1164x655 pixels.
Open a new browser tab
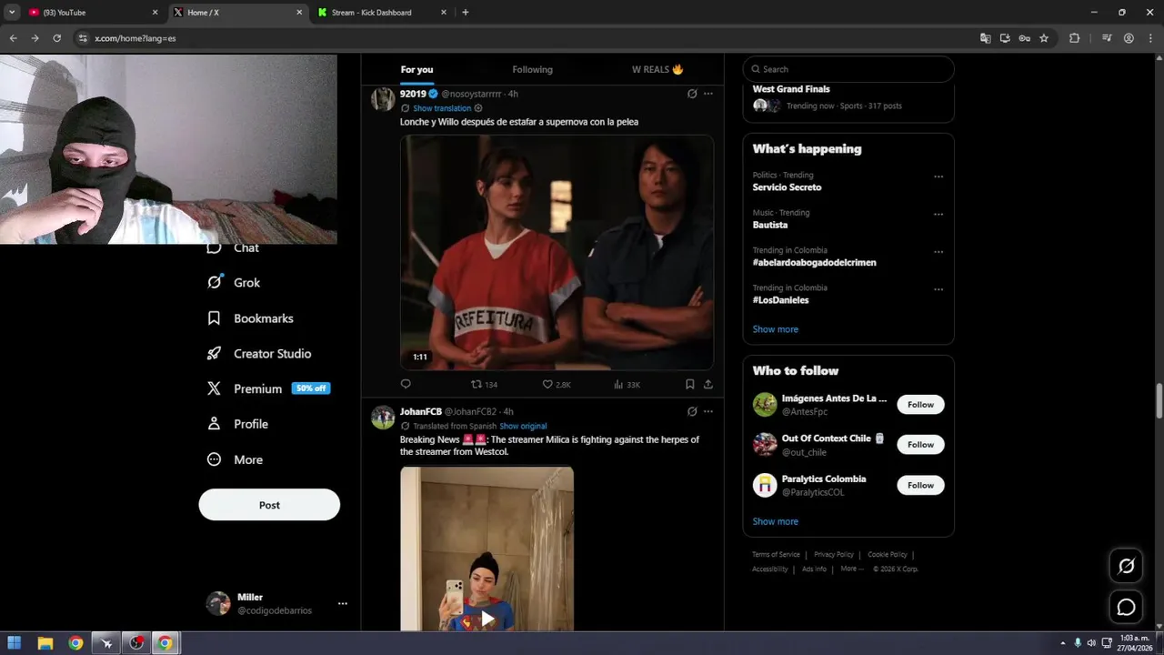point(466,13)
